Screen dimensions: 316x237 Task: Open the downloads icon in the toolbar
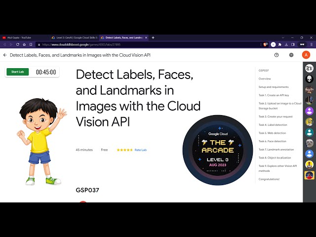(x=286, y=44)
